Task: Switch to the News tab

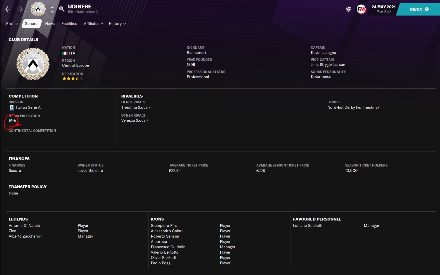Action: pyautogui.click(x=50, y=24)
